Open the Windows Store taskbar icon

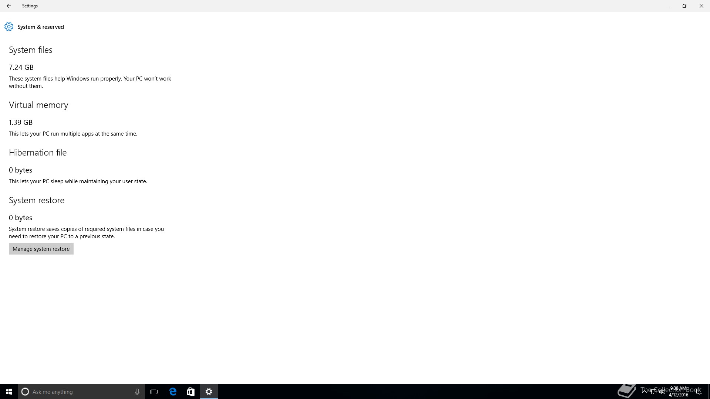tap(190, 392)
